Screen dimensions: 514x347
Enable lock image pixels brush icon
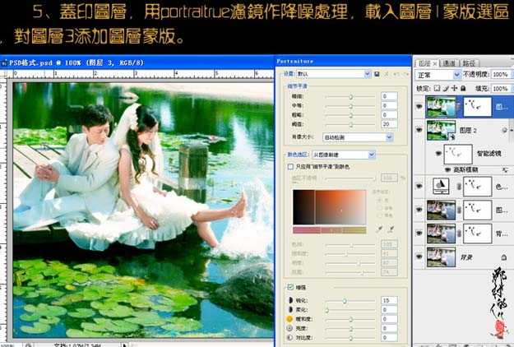[446, 88]
